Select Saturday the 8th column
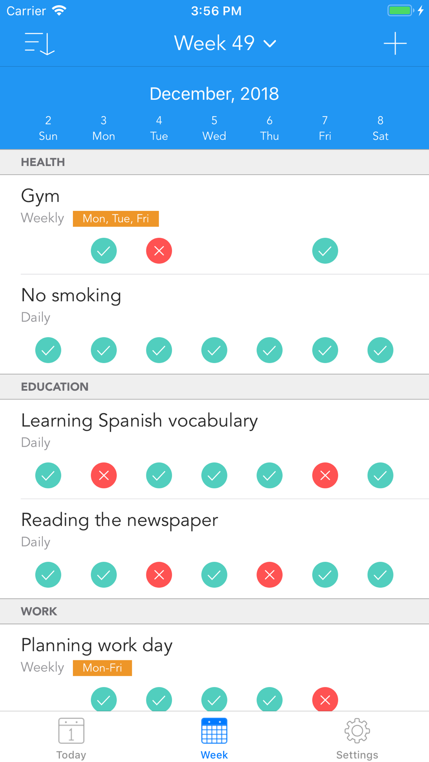 click(380, 128)
